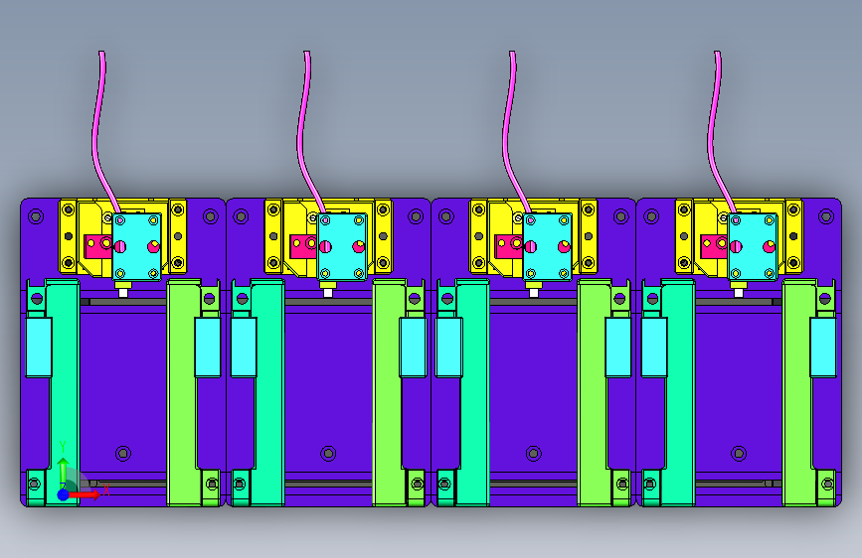Click the red X axis arrow of the triad
Image resolution: width=862 pixels, height=558 pixels.
85,494
